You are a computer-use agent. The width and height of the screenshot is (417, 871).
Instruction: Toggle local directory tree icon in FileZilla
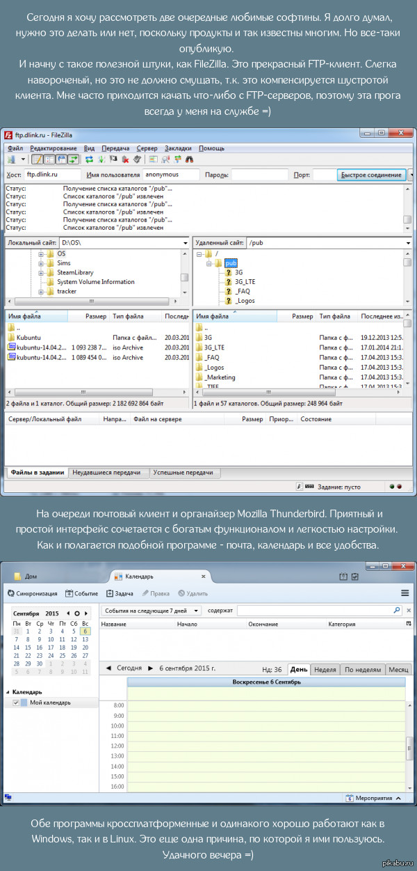point(49,159)
